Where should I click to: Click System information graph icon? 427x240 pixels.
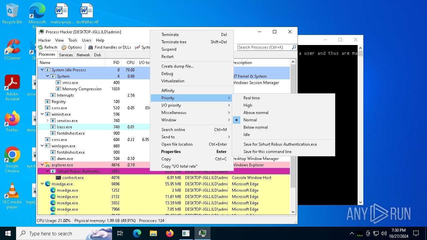coord(137,47)
